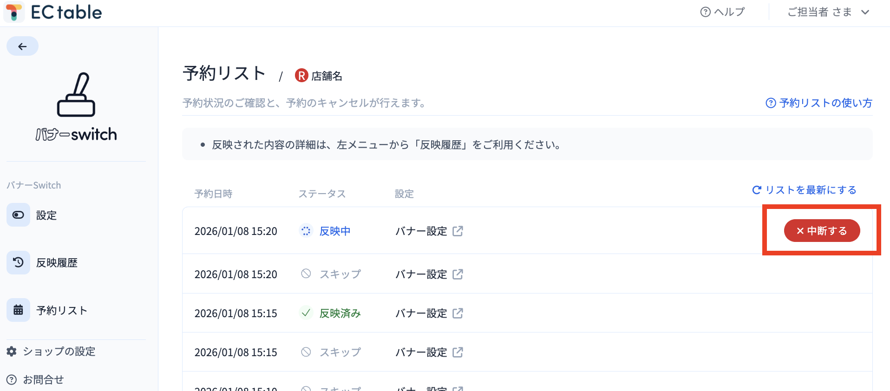Click the バナーSwitch section label in sidebar
Image resolution: width=890 pixels, height=391 pixels.
(x=34, y=185)
